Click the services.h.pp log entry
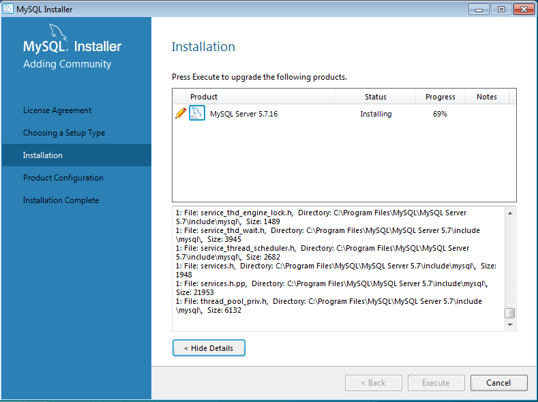The height and width of the screenshot is (402, 538). click(x=332, y=288)
